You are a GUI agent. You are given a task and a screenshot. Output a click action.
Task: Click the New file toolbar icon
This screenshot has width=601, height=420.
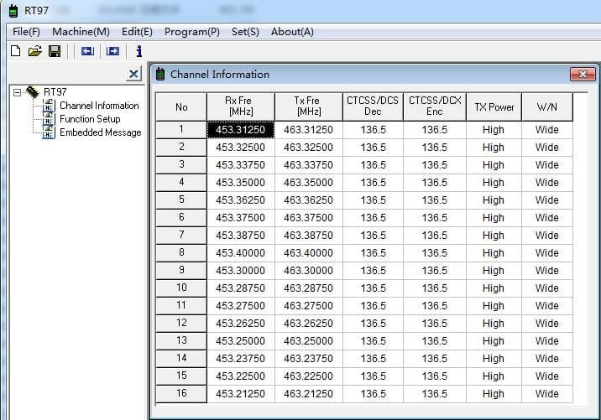[15, 51]
